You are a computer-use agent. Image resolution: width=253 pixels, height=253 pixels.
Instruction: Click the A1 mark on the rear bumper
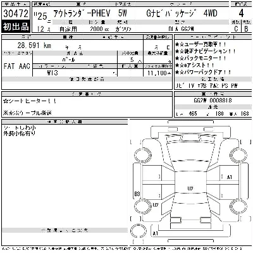click(155, 233)
